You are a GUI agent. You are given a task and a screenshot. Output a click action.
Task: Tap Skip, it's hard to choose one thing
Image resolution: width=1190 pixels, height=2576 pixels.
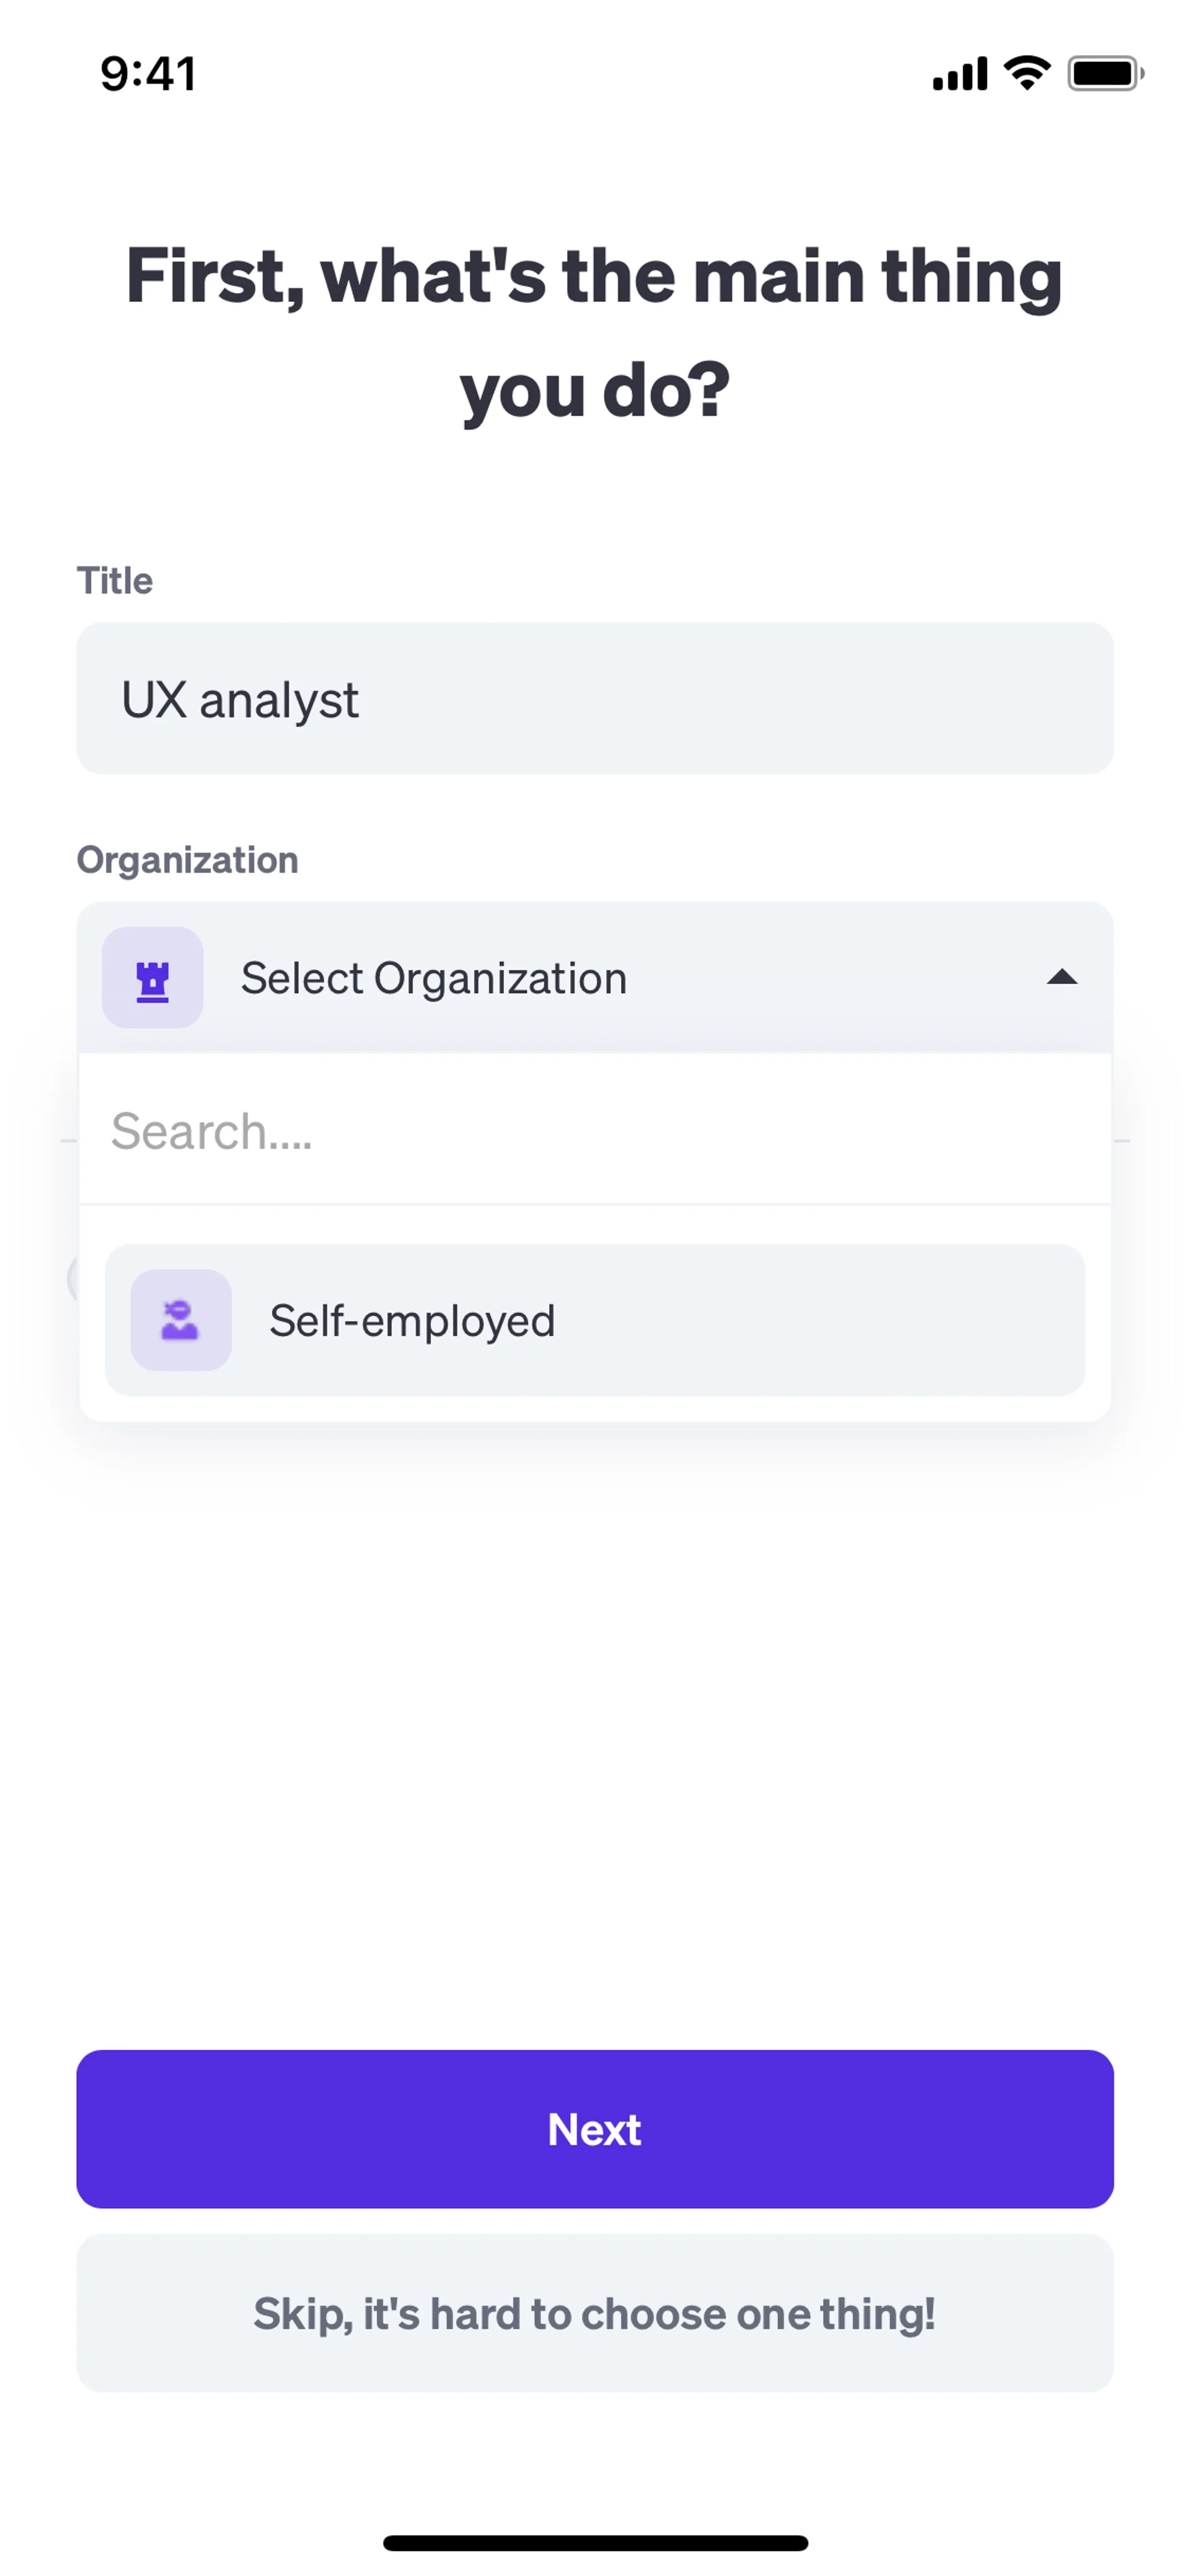pyautogui.click(x=594, y=2314)
